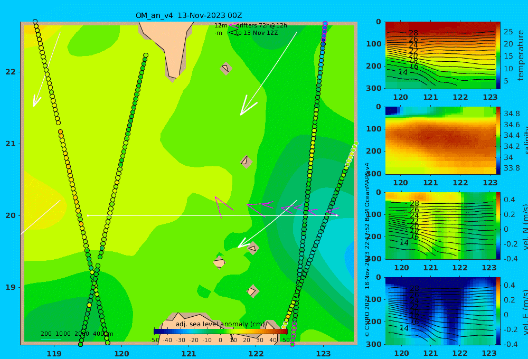Click the 'temperature' colorbar axis label
528x359 pixels.
(x=521, y=55)
